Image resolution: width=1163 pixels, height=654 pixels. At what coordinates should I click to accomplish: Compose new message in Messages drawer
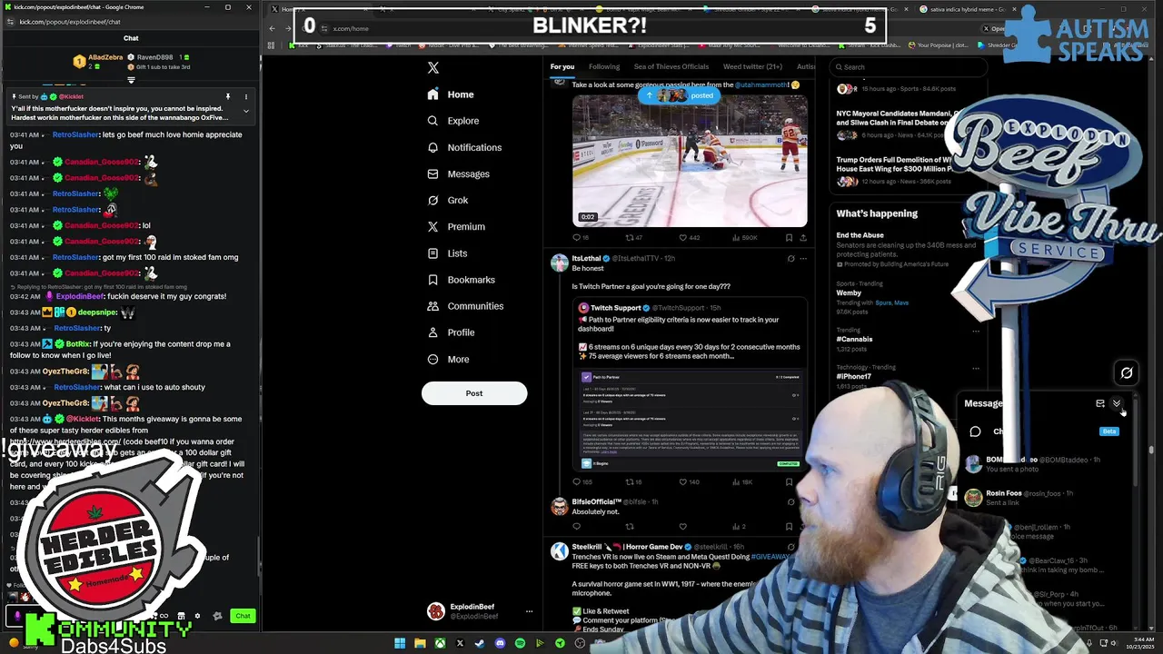tap(1100, 403)
